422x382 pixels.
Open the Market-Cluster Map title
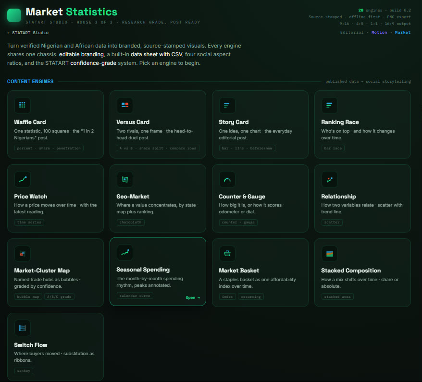tap(42, 271)
